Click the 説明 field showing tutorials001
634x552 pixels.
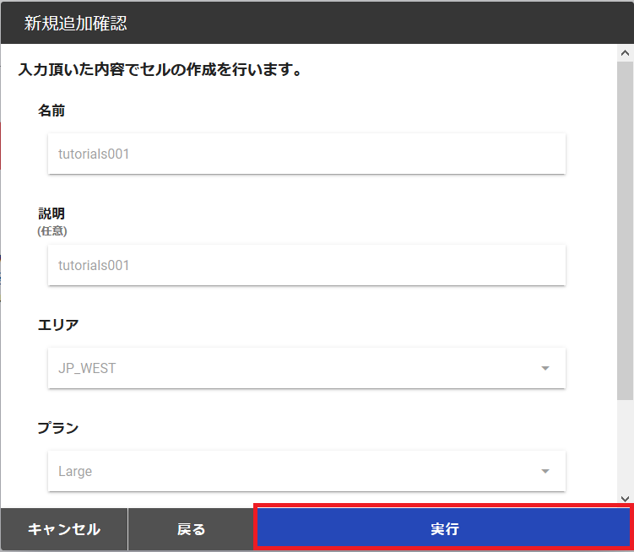click(x=306, y=265)
